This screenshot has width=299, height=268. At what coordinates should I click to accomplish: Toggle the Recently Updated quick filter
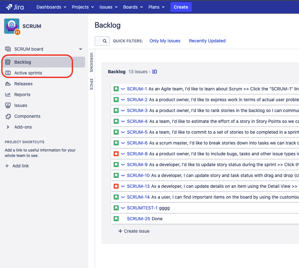click(207, 41)
